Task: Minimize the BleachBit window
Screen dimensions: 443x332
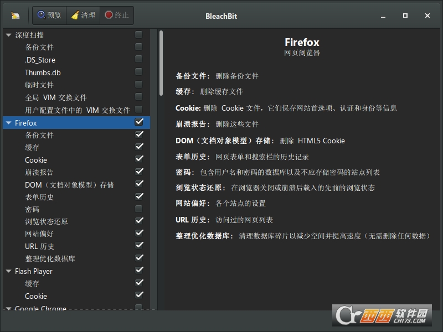Action: [383, 16]
